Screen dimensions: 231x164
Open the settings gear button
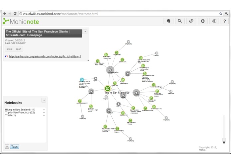click(202, 21)
